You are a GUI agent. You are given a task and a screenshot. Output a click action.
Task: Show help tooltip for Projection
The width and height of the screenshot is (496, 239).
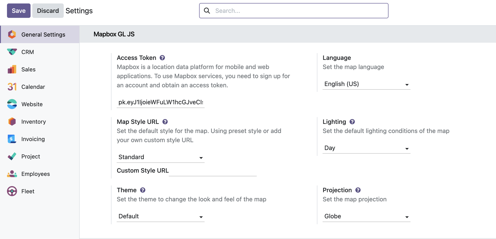point(358,190)
